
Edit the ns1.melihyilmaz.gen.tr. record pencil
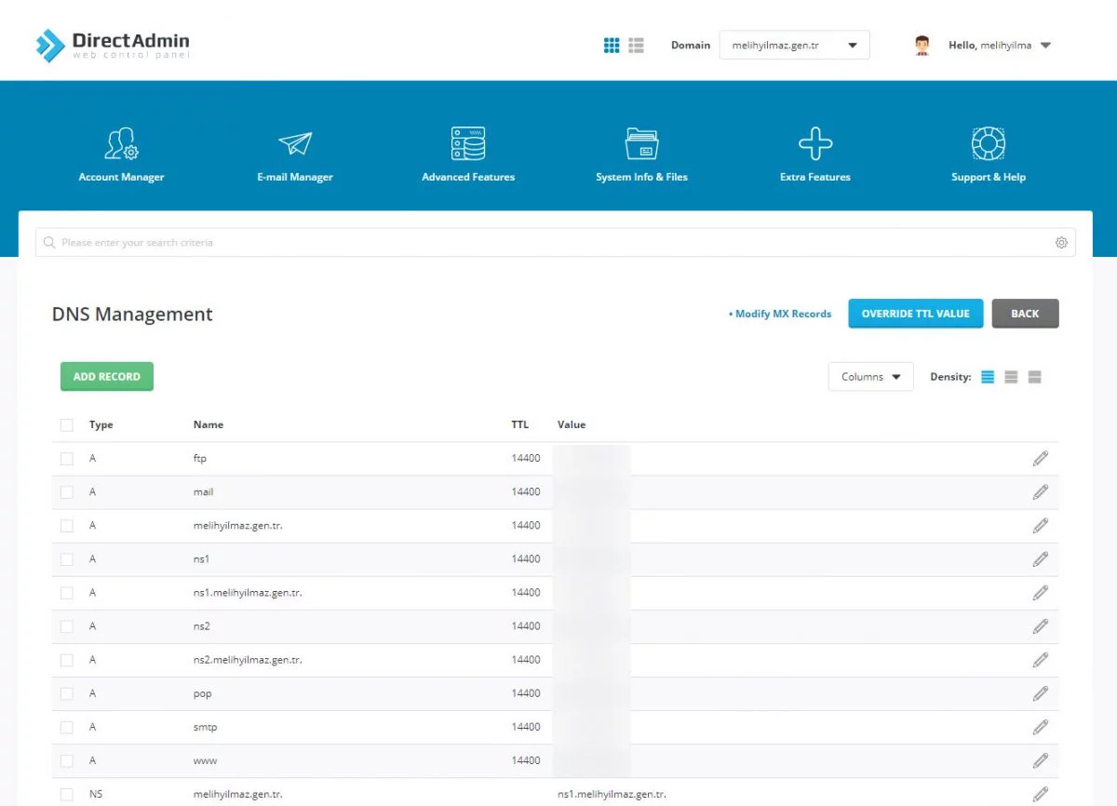pyautogui.click(x=1041, y=592)
